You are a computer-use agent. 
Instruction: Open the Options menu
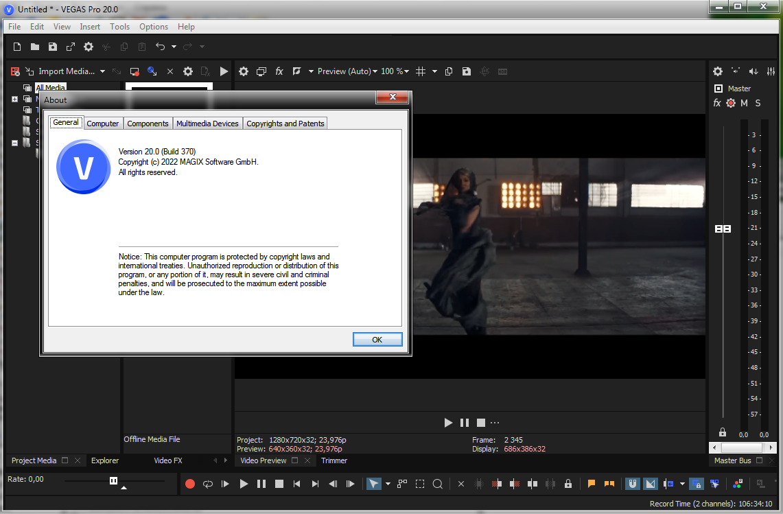pos(154,27)
